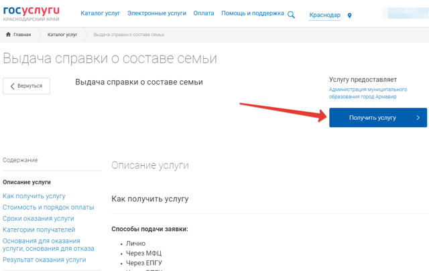Click the home icon in breadcrumbs

(8, 34)
